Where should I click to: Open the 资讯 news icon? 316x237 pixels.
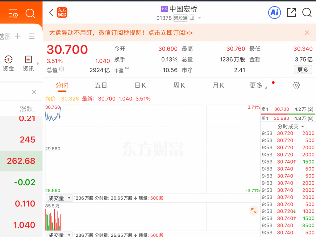pos(28,63)
